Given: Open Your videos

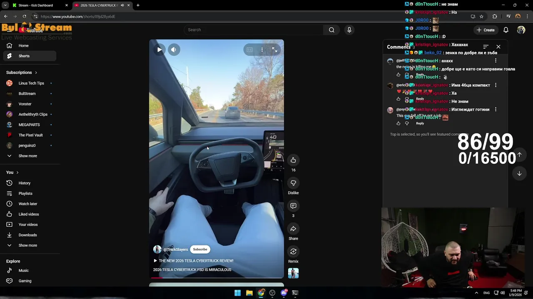Looking at the screenshot, I should point(29,225).
